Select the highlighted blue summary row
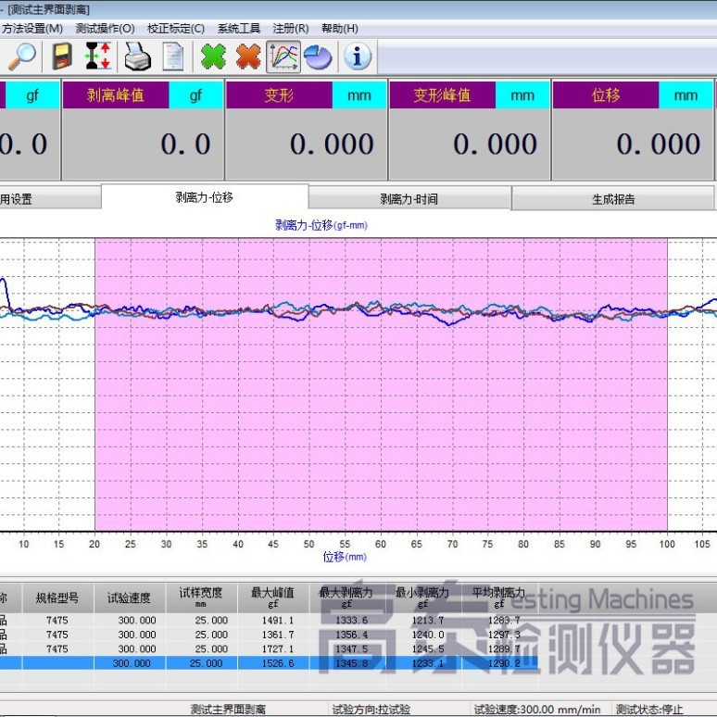The height and width of the screenshot is (717, 717). (278, 663)
